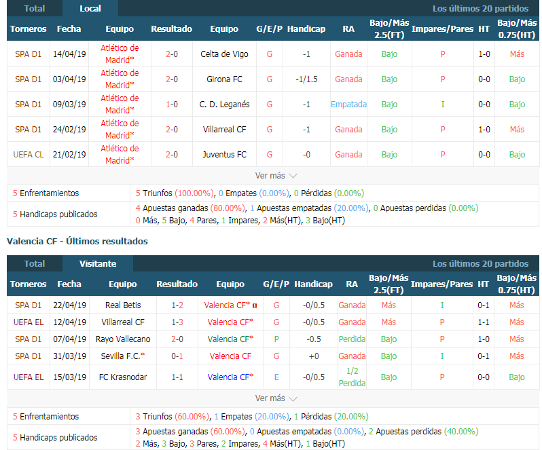Open Rayo Vallecano team link
The image size is (542, 450).
point(123,339)
